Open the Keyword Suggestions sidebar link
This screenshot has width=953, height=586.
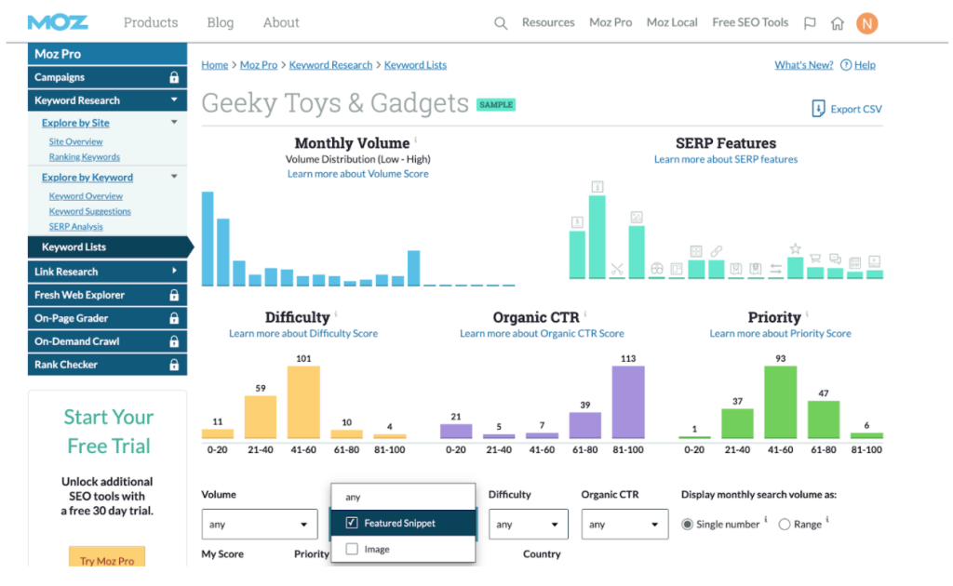coord(90,211)
